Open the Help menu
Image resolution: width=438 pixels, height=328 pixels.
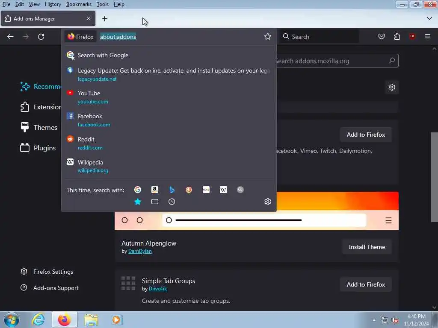(119, 4)
